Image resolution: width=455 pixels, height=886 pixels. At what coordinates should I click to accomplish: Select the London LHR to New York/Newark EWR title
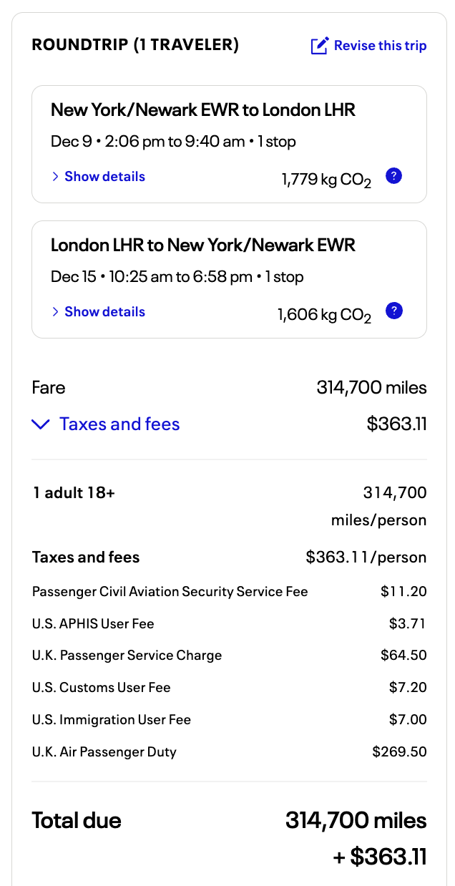pyautogui.click(x=203, y=245)
